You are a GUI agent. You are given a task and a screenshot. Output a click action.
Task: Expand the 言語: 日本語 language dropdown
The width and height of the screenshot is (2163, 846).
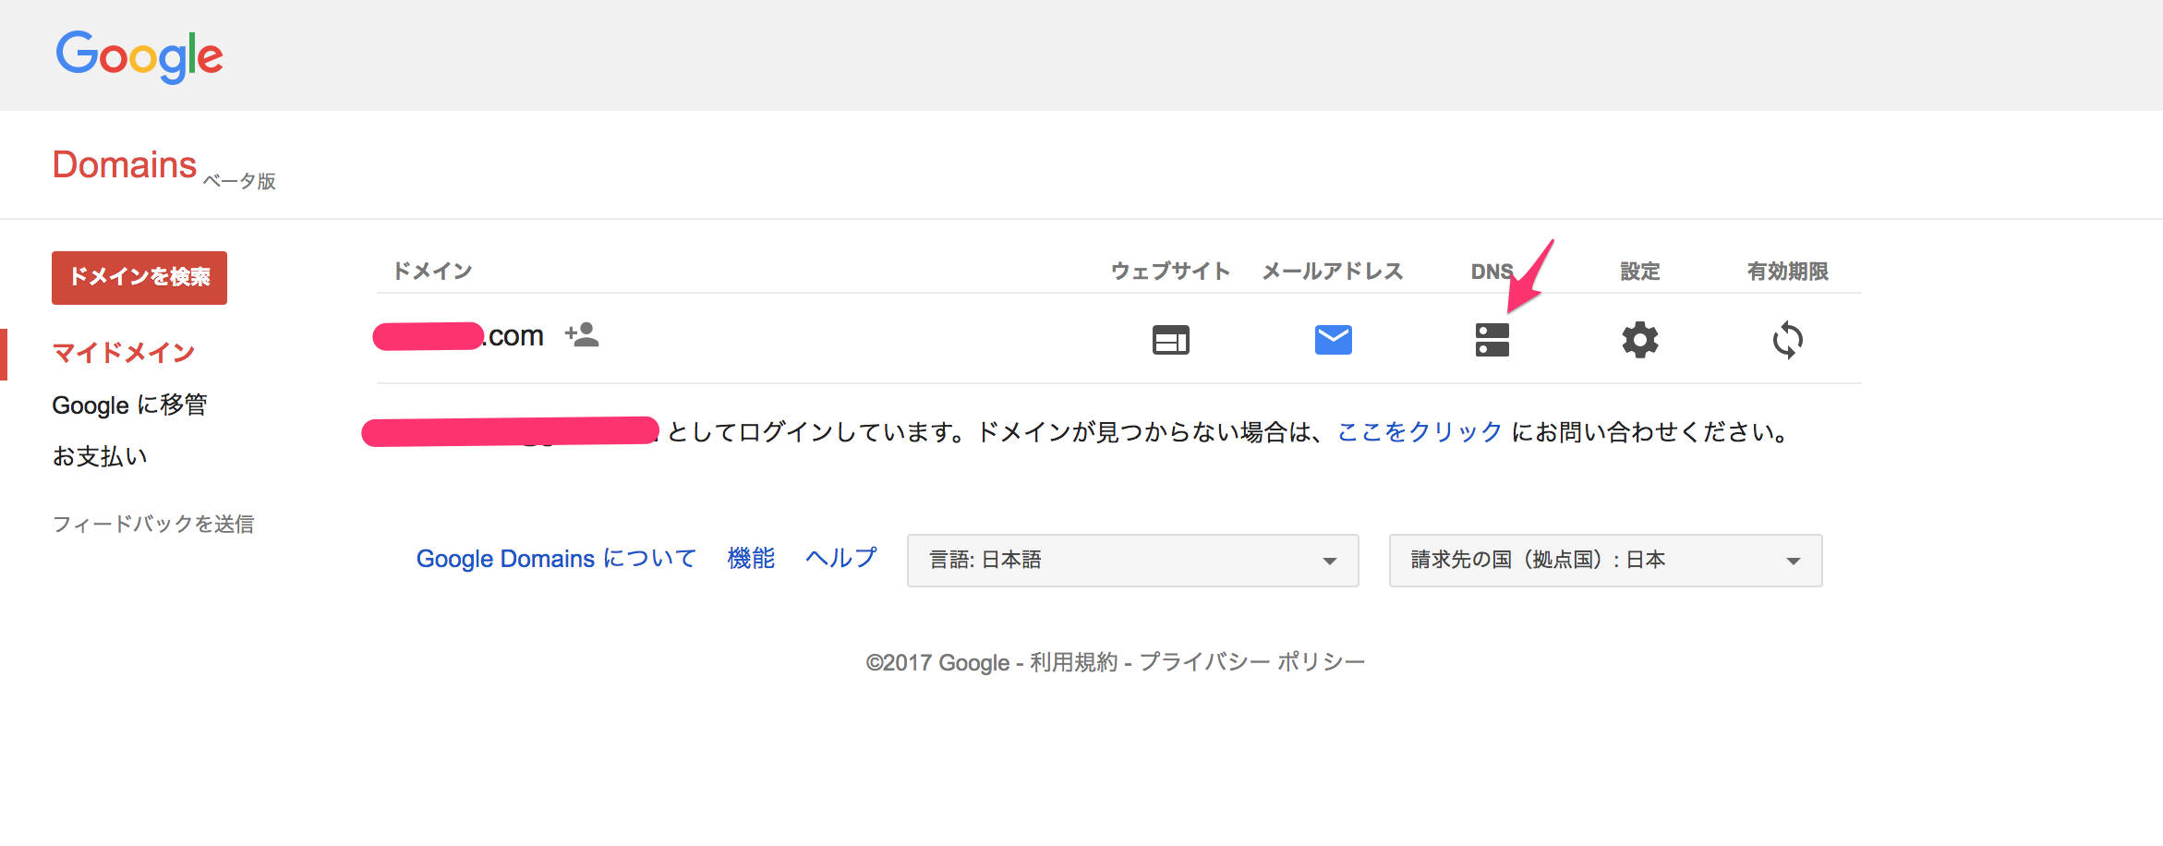coord(1132,560)
